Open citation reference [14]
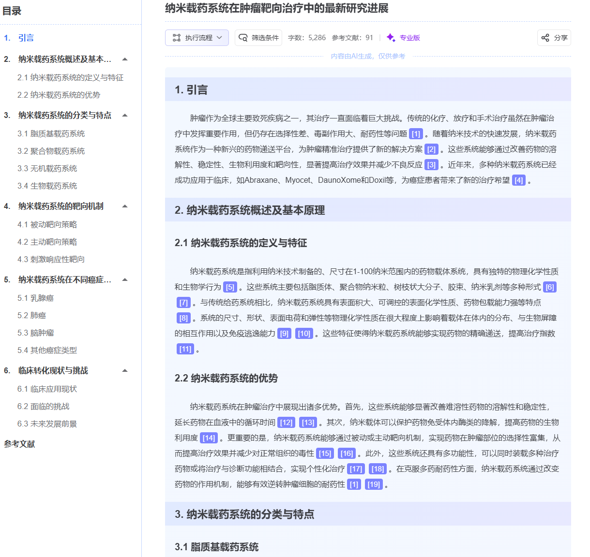Image resolution: width=590 pixels, height=557 pixels. [209, 438]
